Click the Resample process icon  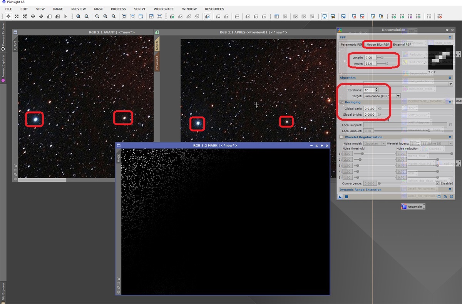pyautogui.click(x=413, y=207)
